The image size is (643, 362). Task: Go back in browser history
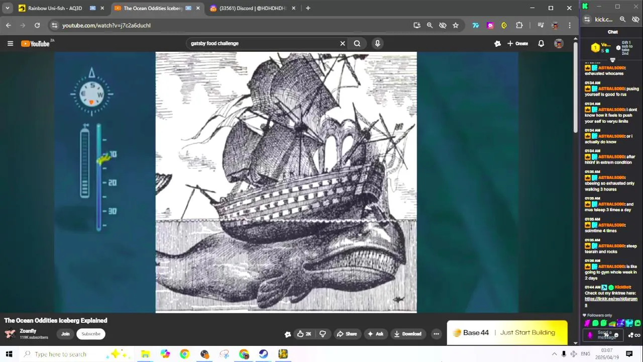(x=9, y=25)
